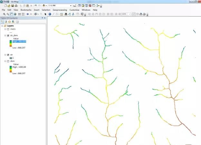Click the str layer symbol swatch
Image resolution: width=201 pixels, height=145 pixels.
pos(11,58)
